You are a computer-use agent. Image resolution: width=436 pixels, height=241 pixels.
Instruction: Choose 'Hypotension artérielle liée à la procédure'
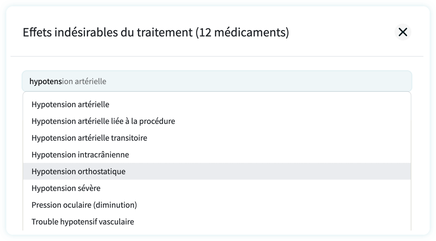(103, 121)
